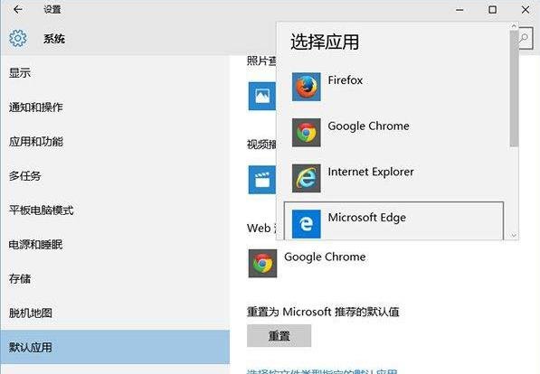This screenshot has height=374, width=540.
Task: Click the photo viewer default app icon
Action: pyautogui.click(x=262, y=96)
